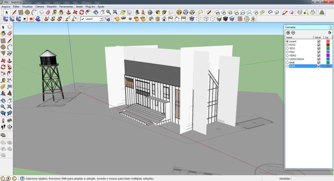Select the BASE layer row name

(x=292, y=63)
